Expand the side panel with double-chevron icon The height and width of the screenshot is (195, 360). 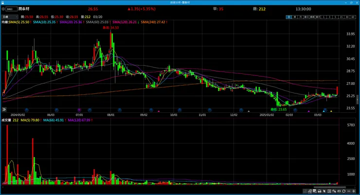click(x=4, y=109)
